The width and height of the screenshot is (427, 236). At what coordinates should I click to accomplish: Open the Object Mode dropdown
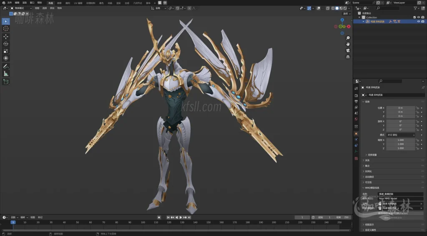tap(21, 8)
